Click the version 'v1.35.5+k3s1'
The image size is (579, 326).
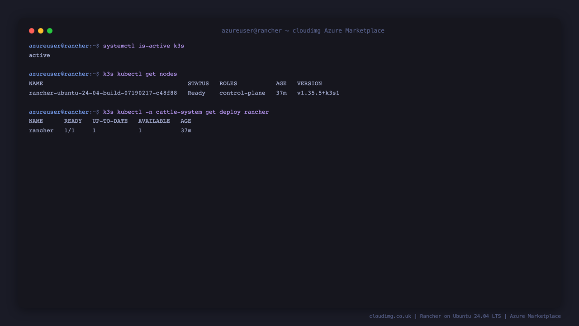click(318, 93)
